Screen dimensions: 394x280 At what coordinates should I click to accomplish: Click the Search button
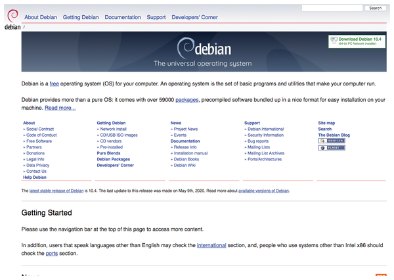coord(376,9)
